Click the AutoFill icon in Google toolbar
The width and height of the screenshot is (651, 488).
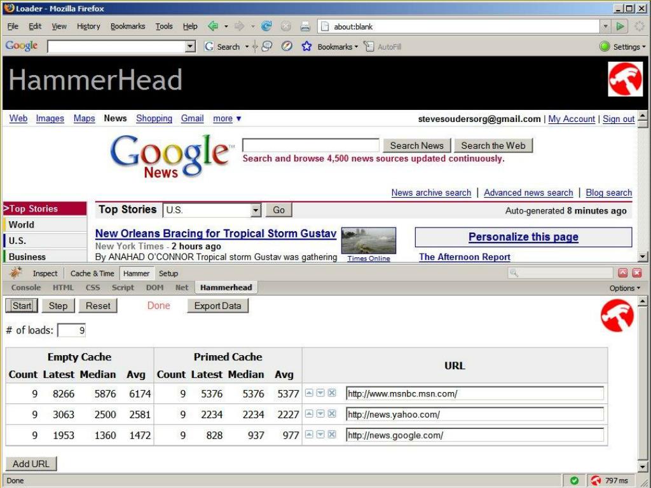point(369,46)
